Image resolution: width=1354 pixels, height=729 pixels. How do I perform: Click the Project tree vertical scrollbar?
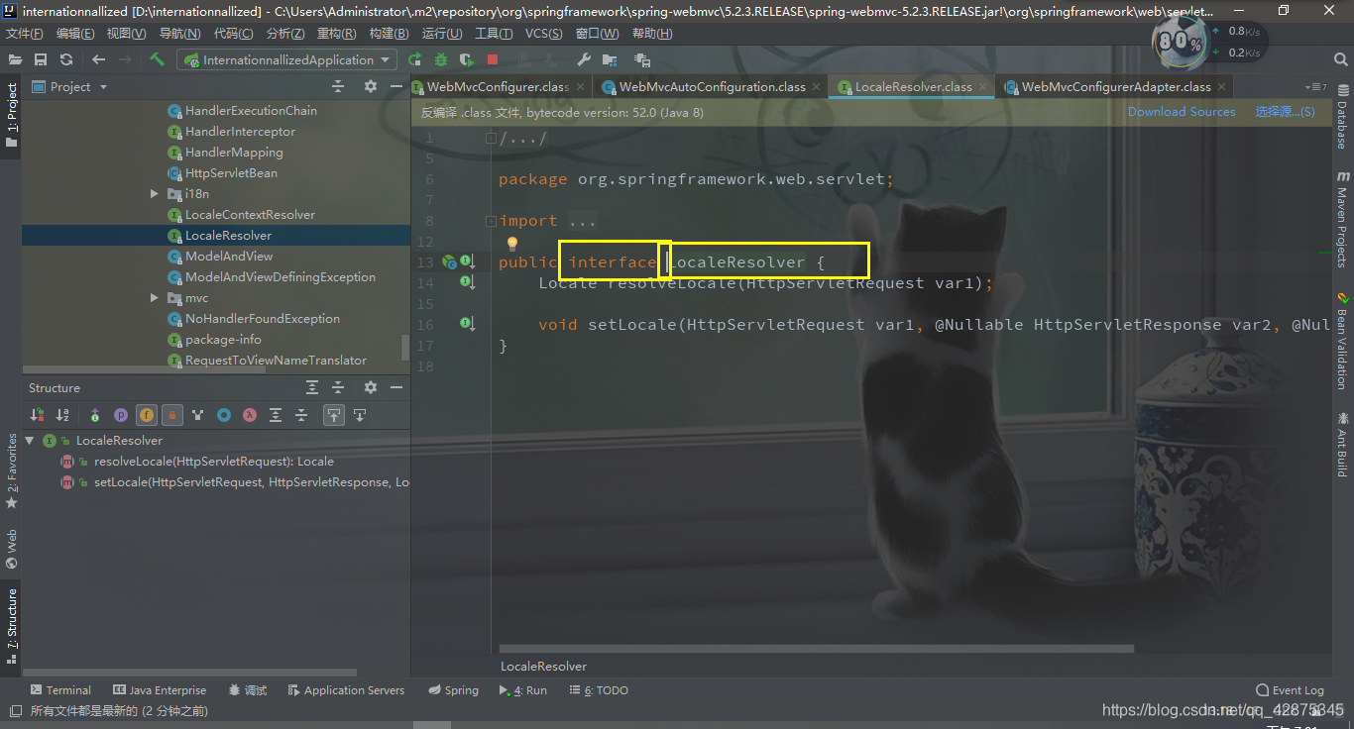(404, 347)
